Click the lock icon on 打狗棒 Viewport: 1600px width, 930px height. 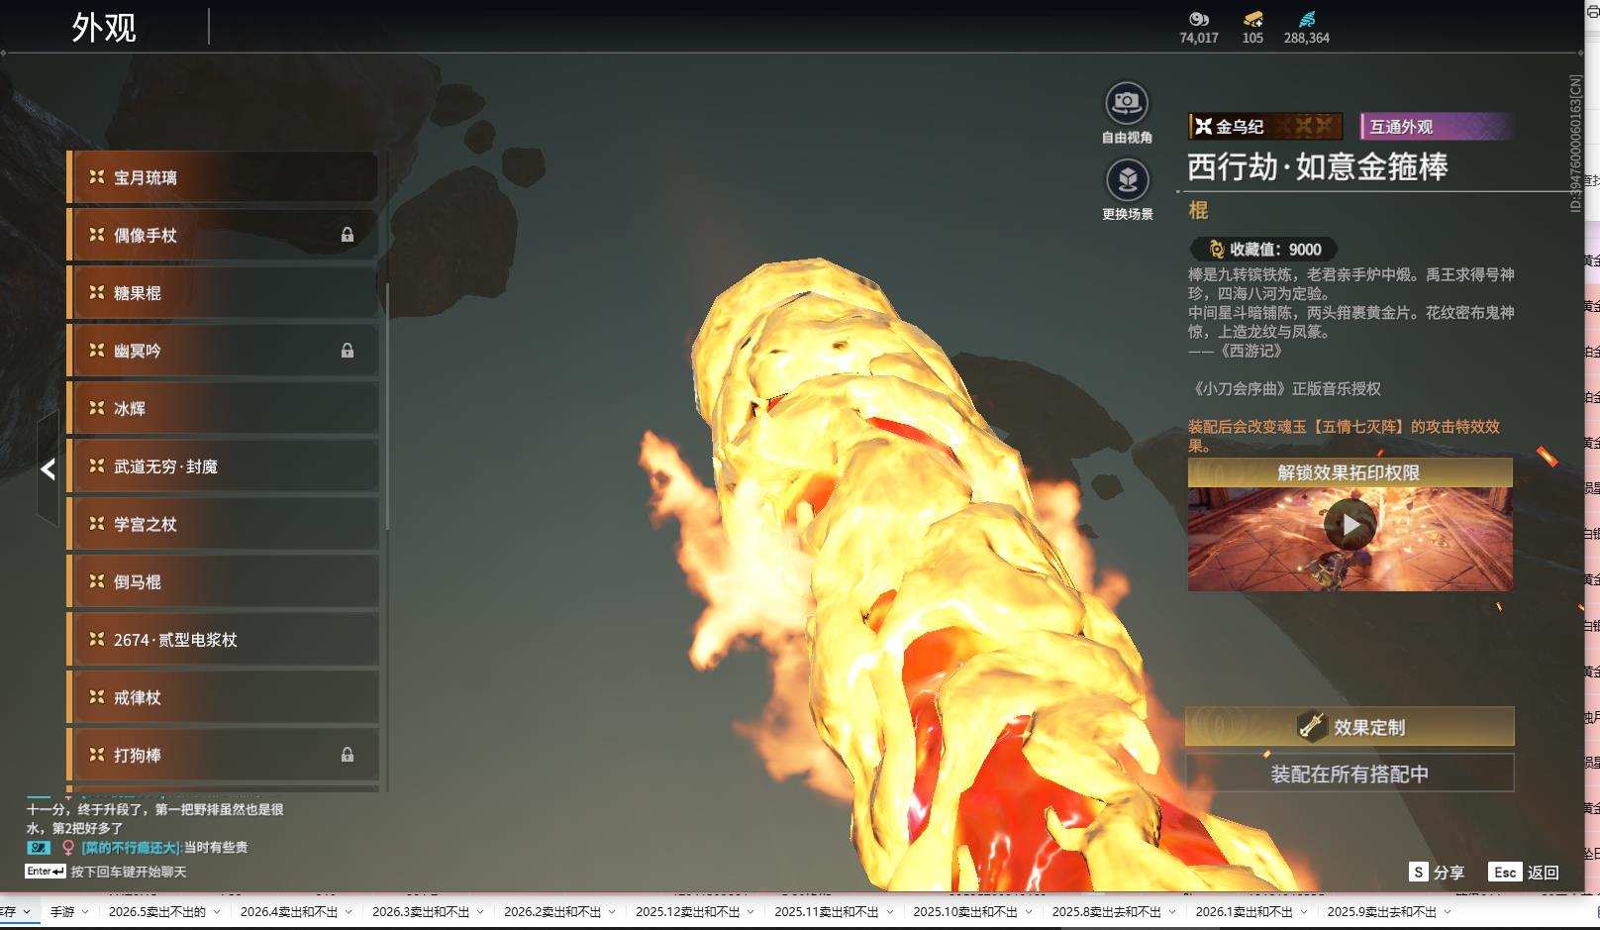click(x=348, y=755)
